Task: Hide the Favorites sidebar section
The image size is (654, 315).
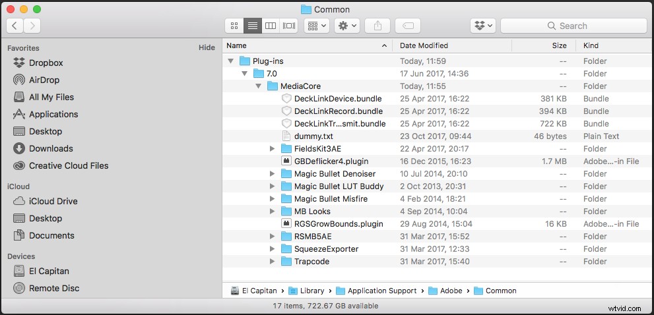Action: pyautogui.click(x=207, y=47)
